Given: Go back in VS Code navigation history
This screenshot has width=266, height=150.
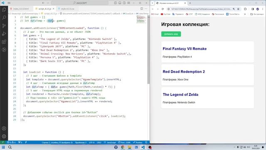Looking at the screenshot, I should [x=43, y=3].
